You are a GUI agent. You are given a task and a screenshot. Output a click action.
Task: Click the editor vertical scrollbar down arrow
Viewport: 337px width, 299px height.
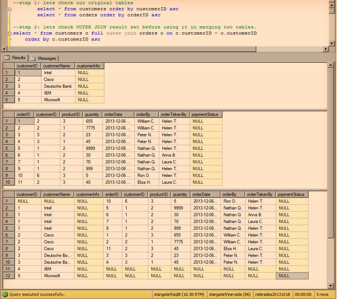(x=331, y=43)
